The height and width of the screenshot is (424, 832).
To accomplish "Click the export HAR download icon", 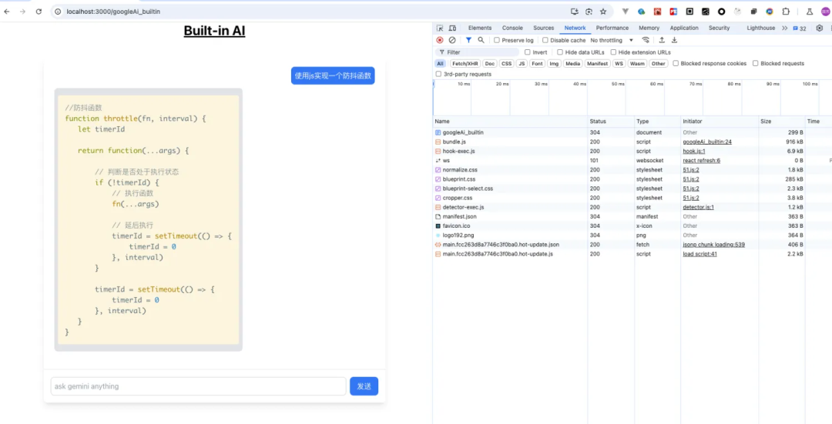I will click(674, 40).
